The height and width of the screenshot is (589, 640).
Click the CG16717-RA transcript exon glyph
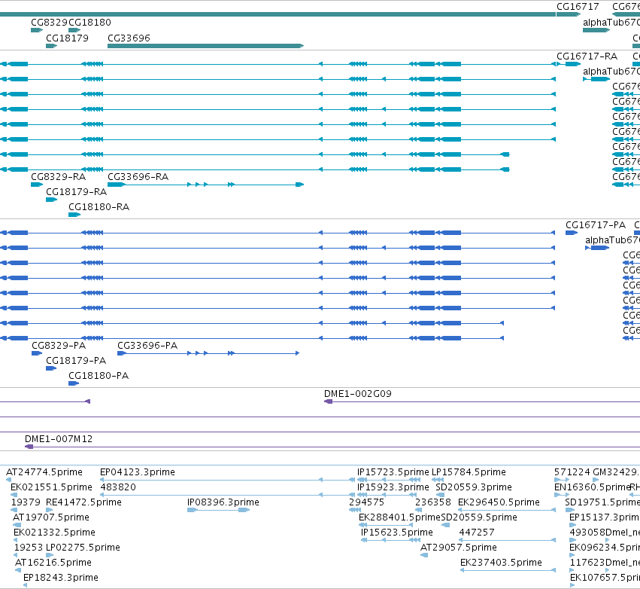[x=572, y=64]
